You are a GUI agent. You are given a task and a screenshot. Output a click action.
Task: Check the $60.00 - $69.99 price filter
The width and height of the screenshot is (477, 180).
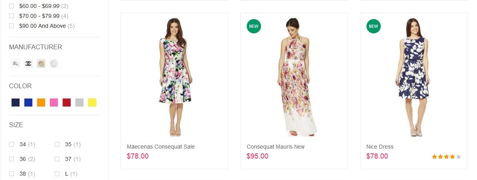click(x=12, y=6)
